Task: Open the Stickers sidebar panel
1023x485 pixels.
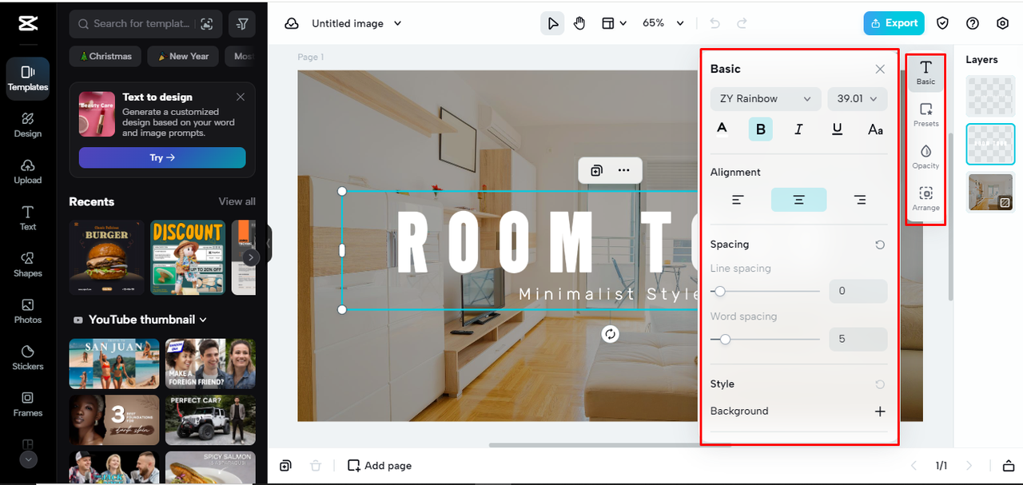Action: (28, 357)
